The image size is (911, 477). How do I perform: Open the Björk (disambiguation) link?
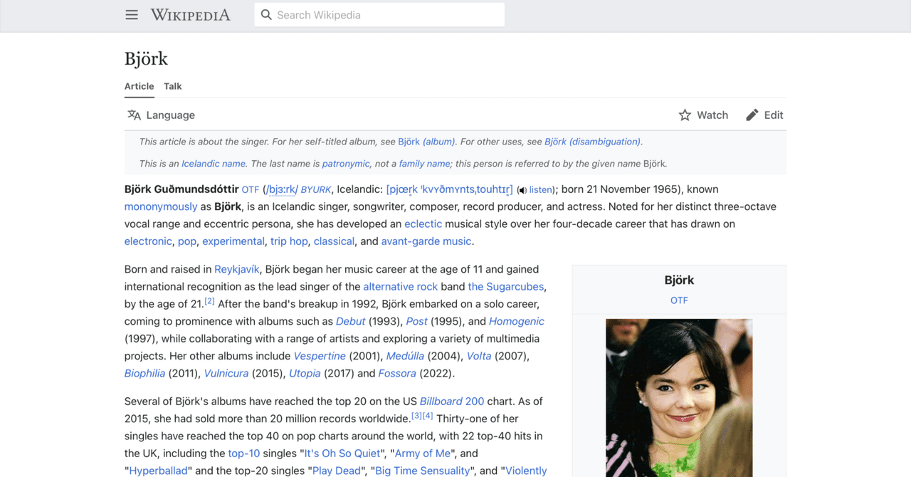tap(593, 142)
